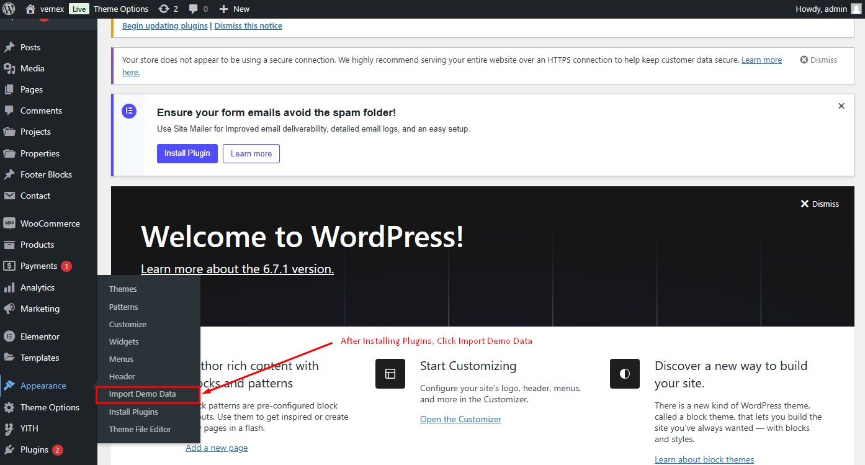Image resolution: width=865 pixels, height=465 pixels.
Task: Click the Payments dollar icon
Action: coord(9,266)
